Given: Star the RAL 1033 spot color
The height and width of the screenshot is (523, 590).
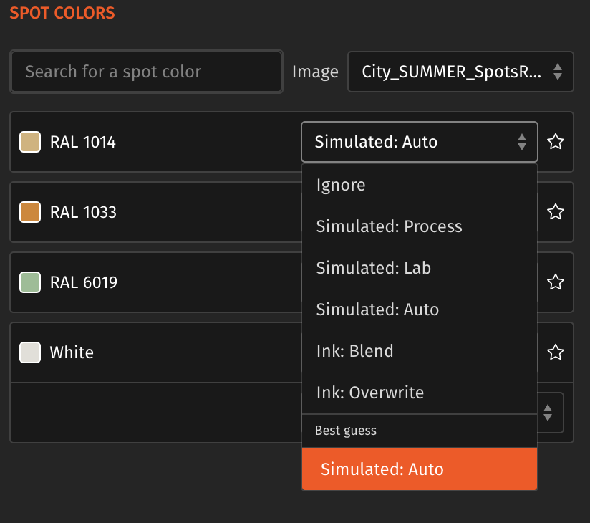Looking at the screenshot, I should [556, 212].
